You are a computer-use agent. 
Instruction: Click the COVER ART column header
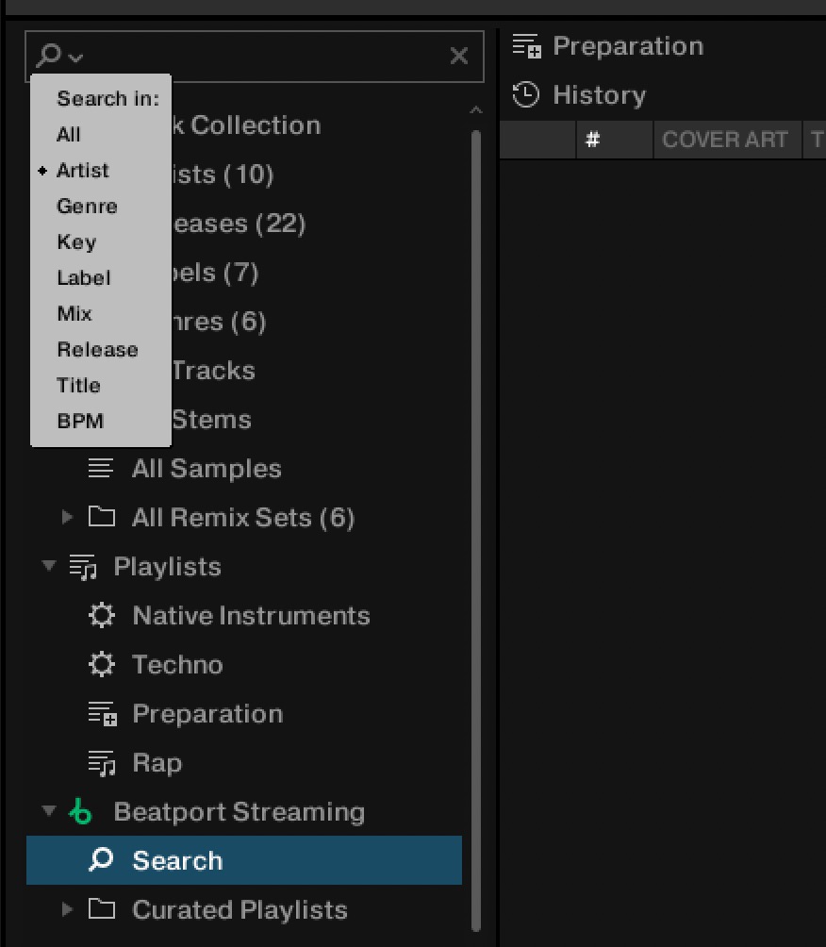pos(724,140)
